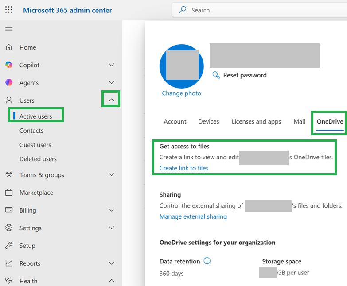
Task: Click the Data retention info icon
Action: [207, 261]
